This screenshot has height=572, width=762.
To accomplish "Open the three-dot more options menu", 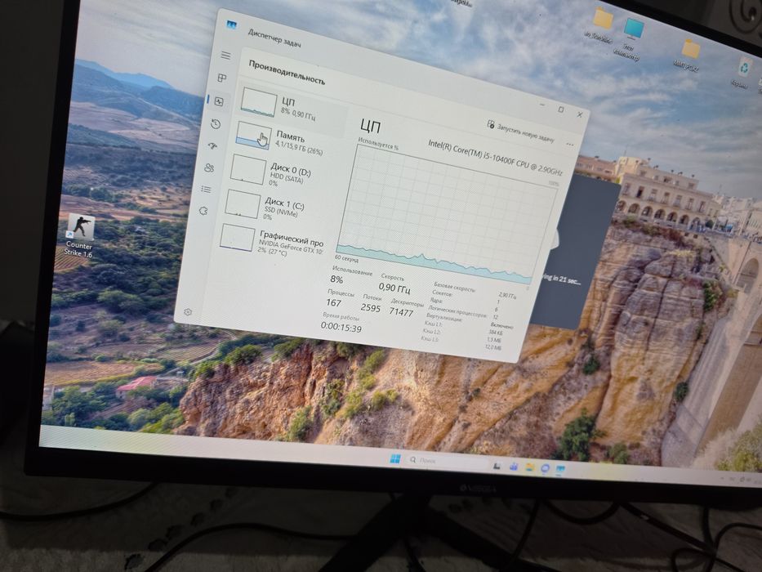I will pos(569,145).
